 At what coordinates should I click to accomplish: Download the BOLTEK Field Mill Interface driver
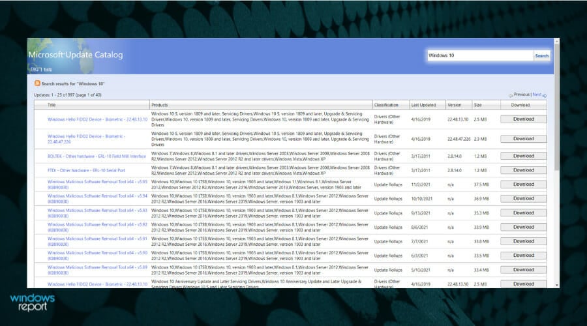[x=523, y=156]
